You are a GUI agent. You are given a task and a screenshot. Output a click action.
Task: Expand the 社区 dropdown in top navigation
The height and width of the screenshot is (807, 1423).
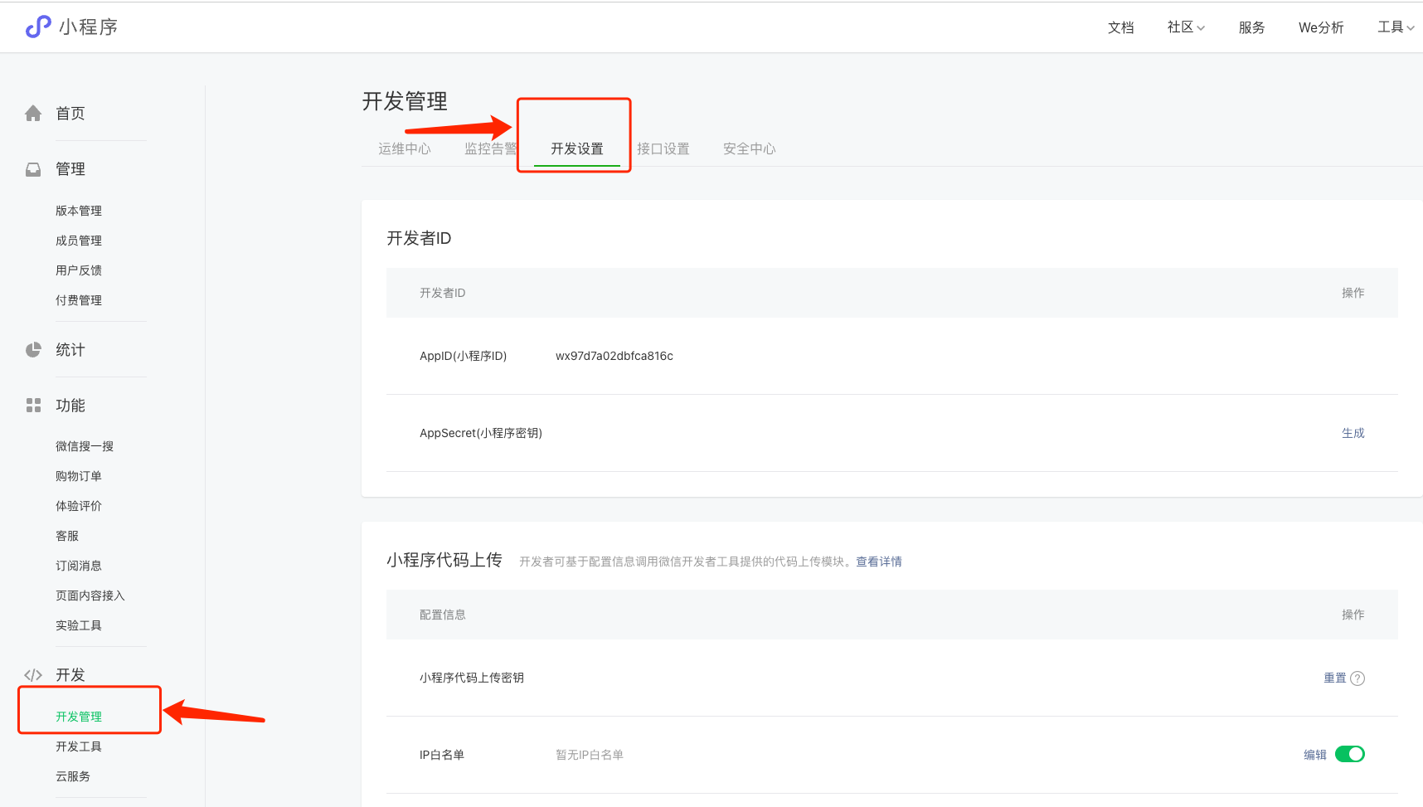(x=1186, y=27)
